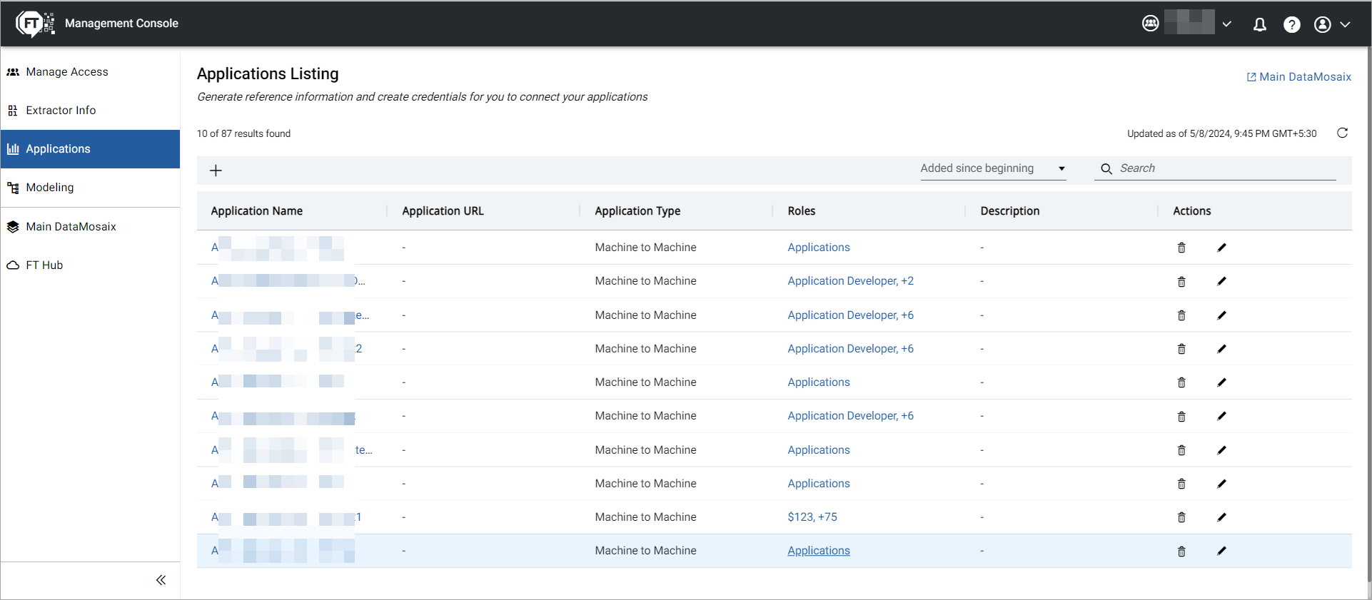1372x600 pixels.
Task: Refresh the applications listing
Action: coord(1342,133)
